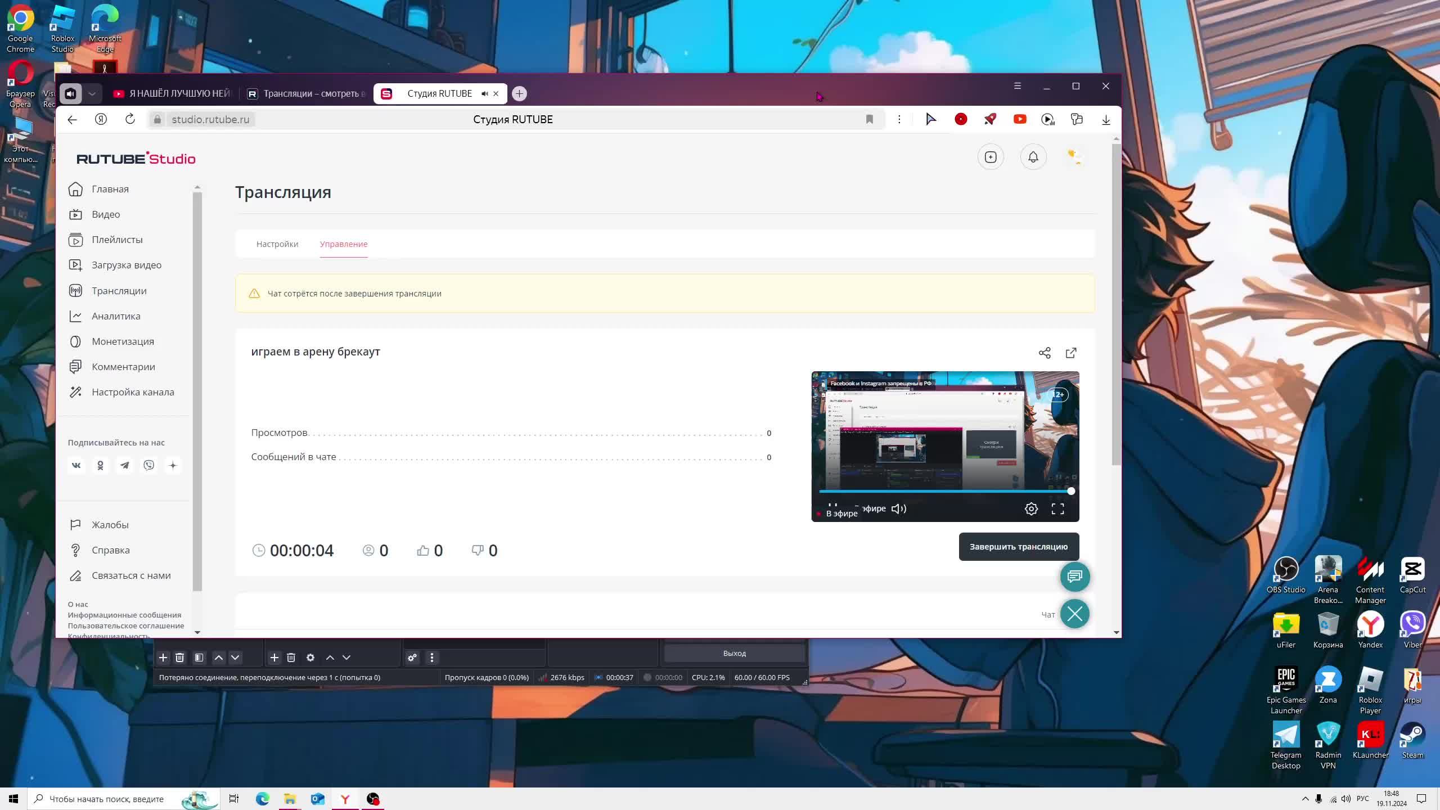The image size is (1440, 810).
Task: Open Windows Start menu
Action: [13, 799]
